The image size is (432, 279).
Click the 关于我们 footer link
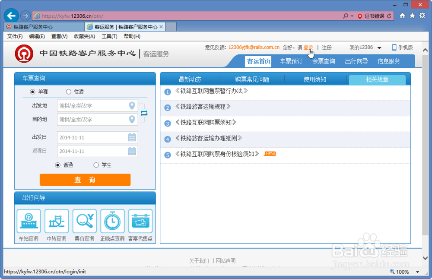tap(199, 260)
